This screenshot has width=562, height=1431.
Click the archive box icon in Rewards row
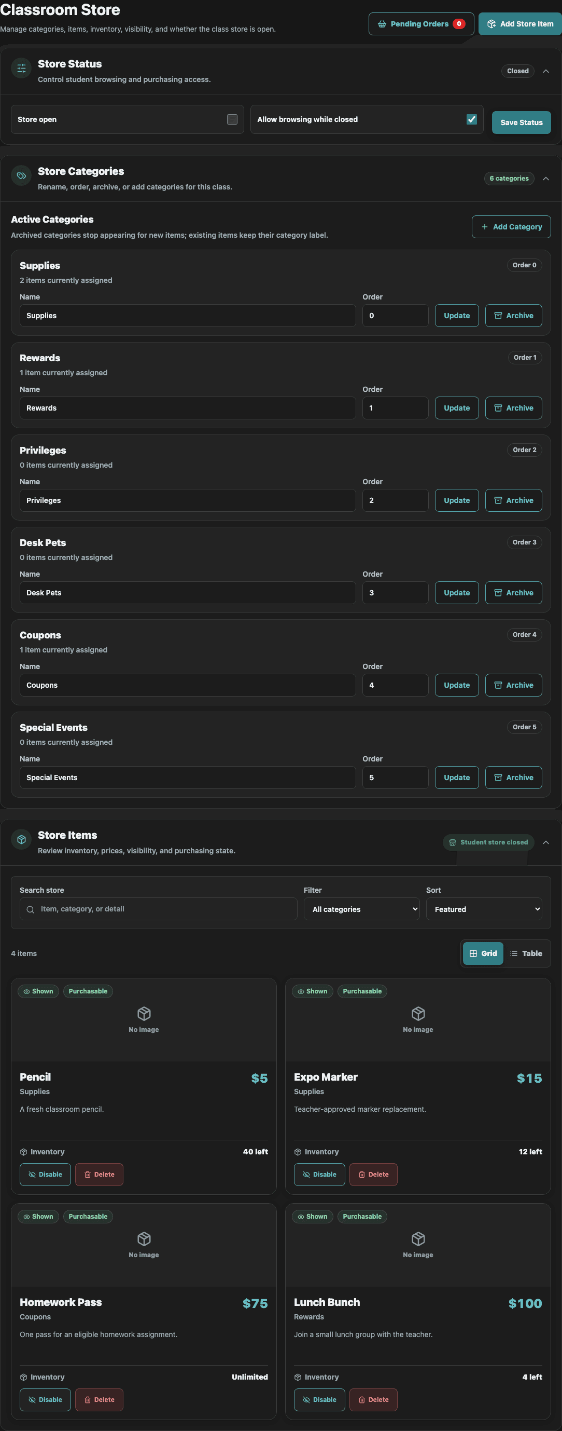click(498, 408)
